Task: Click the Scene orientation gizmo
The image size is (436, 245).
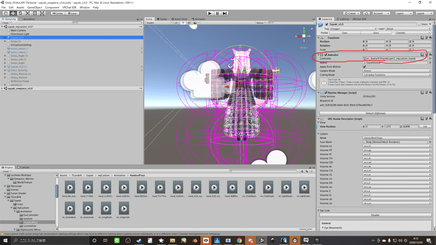Action: (x=304, y=36)
